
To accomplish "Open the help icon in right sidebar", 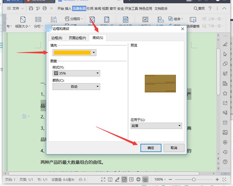I will [x=225, y=162].
